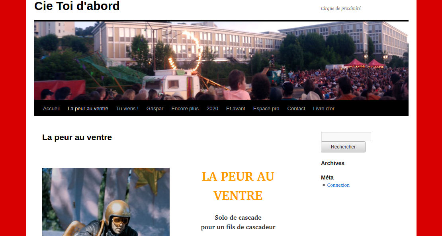Open the Livre d'or page
The image size is (442, 236).
324,108
